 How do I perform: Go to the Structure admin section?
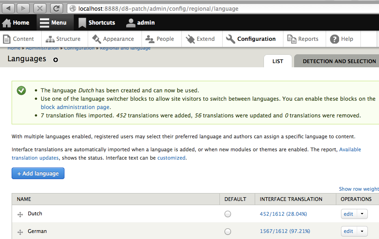[x=65, y=39]
